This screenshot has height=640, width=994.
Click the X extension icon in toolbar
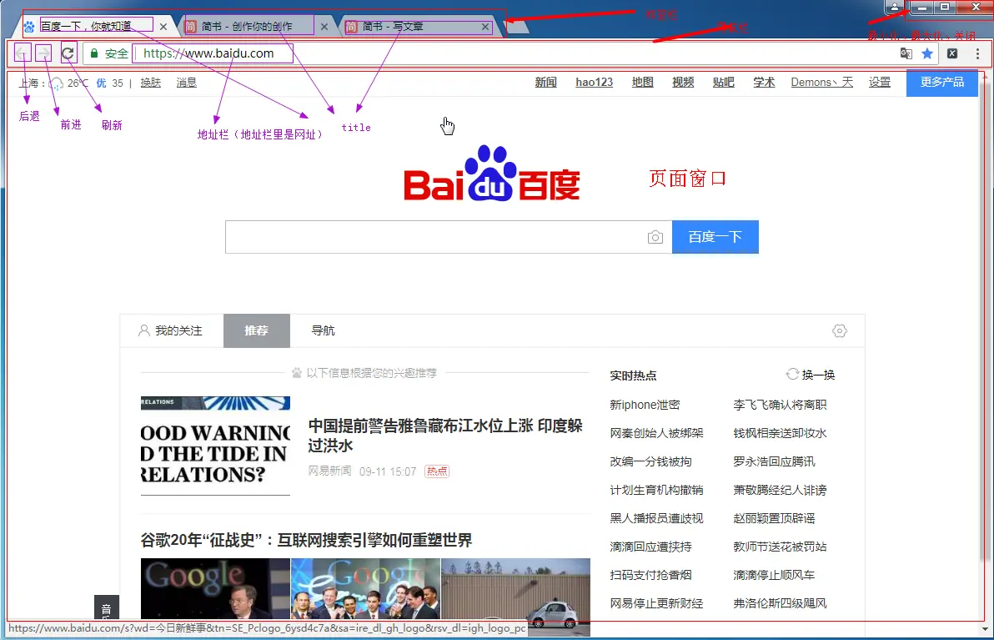tap(952, 54)
